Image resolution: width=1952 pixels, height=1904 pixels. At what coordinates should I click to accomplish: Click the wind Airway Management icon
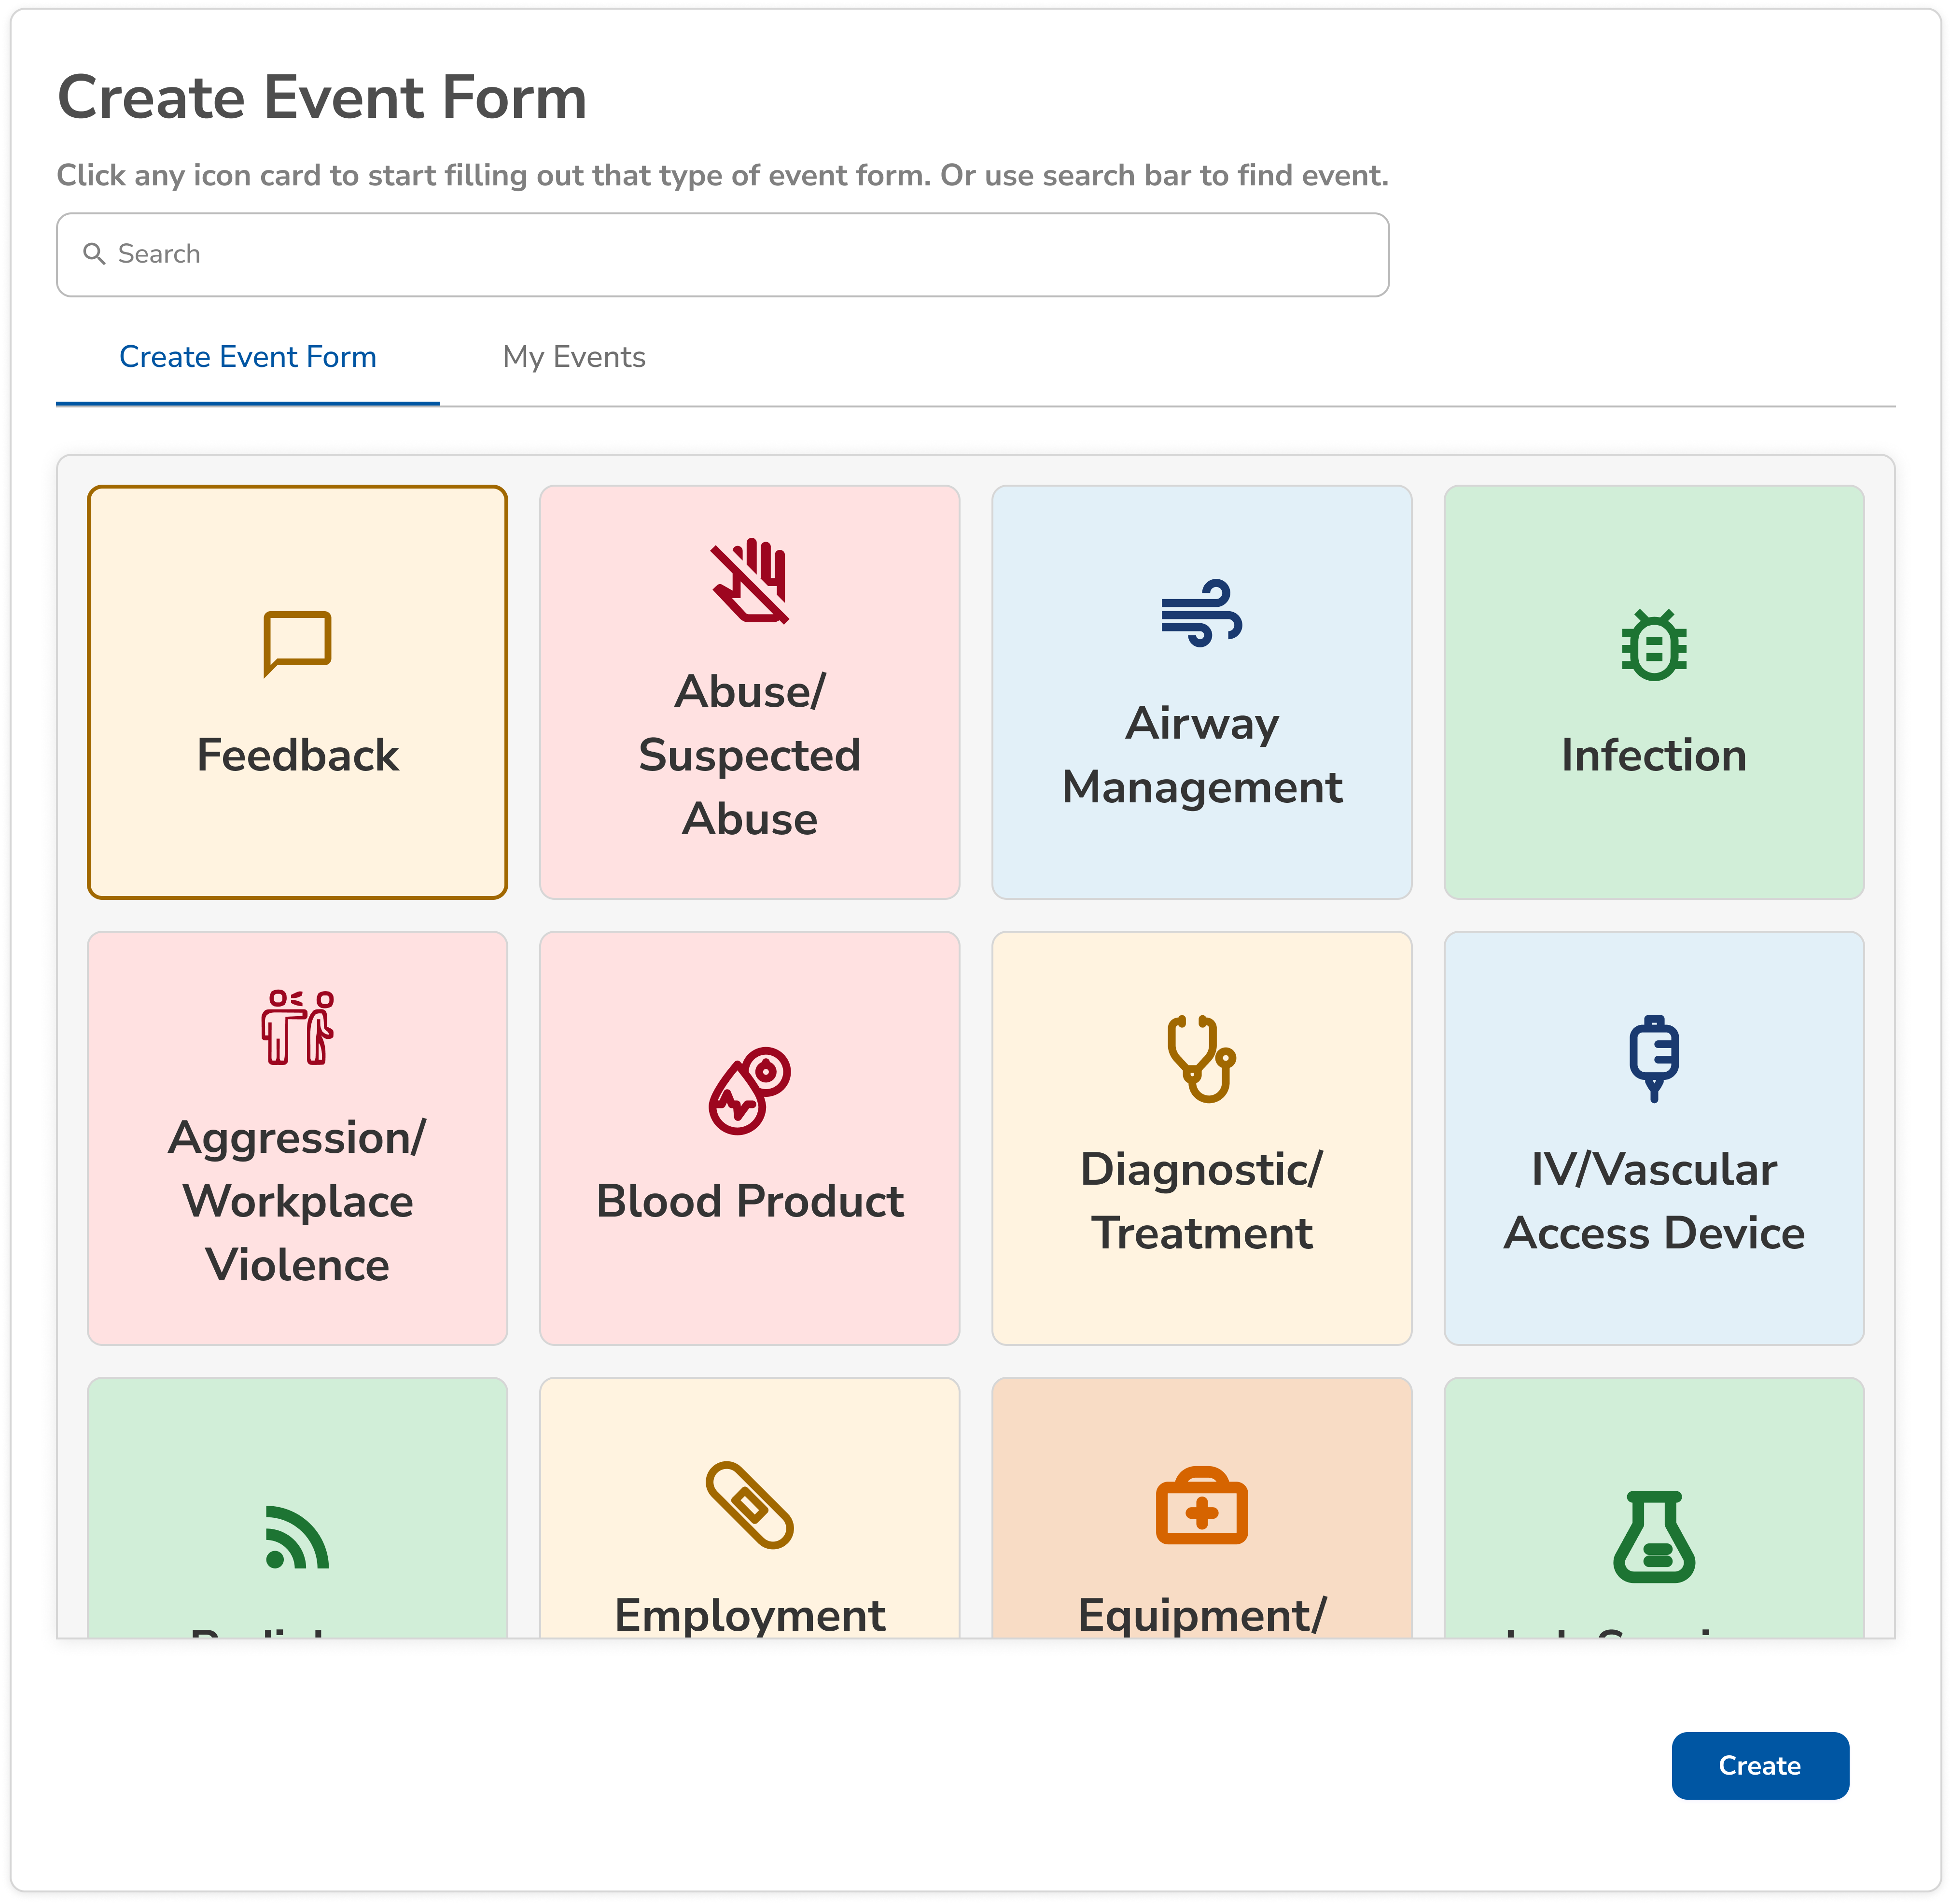1201,612
